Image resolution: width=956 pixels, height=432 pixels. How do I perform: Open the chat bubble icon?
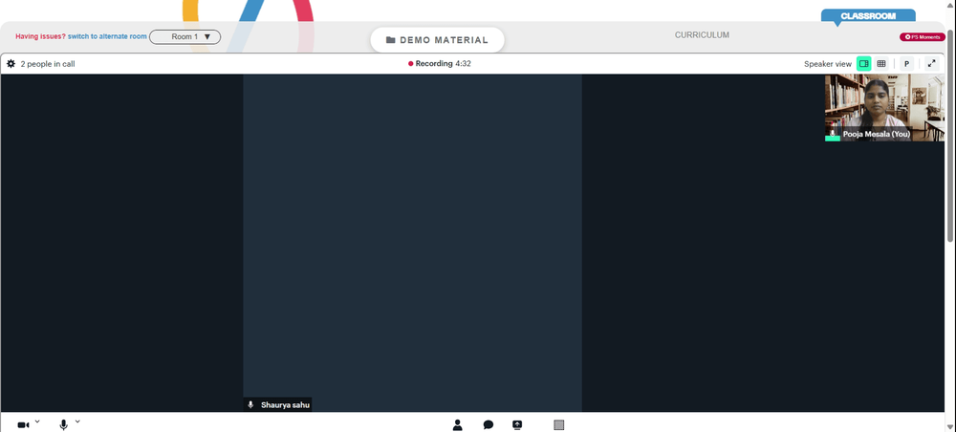click(489, 424)
